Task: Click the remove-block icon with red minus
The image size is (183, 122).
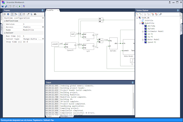Action: (153, 14)
